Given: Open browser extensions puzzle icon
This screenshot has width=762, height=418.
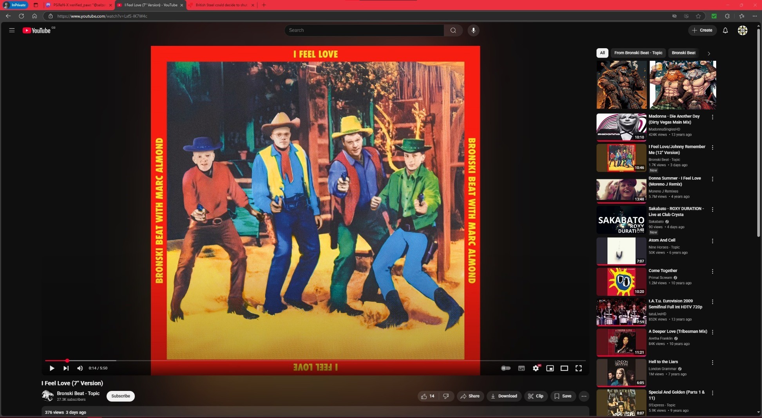Looking at the screenshot, I should click(x=728, y=16).
